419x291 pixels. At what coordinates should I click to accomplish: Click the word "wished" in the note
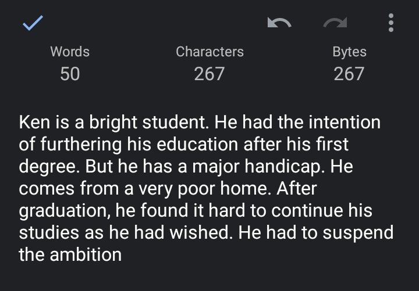[200, 232]
